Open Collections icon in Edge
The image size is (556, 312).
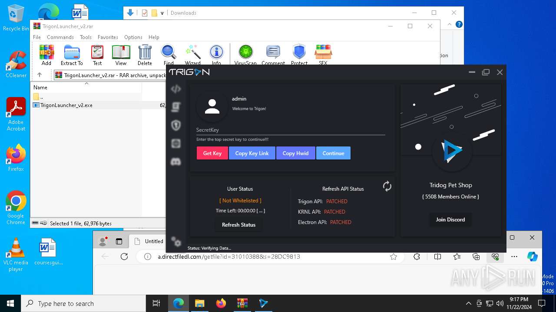476,257
